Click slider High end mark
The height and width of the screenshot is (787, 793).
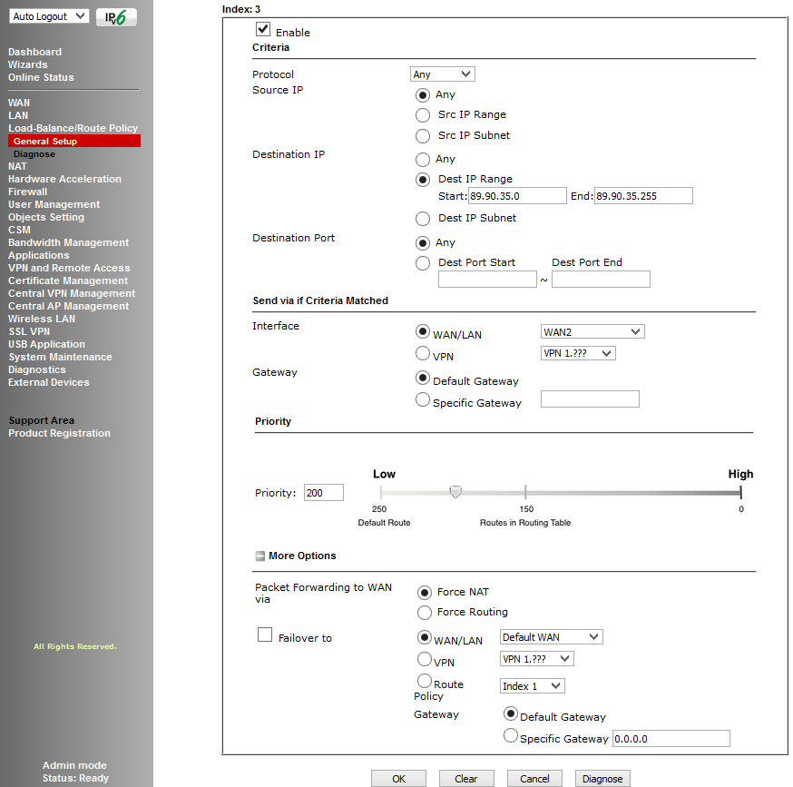pos(740,492)
